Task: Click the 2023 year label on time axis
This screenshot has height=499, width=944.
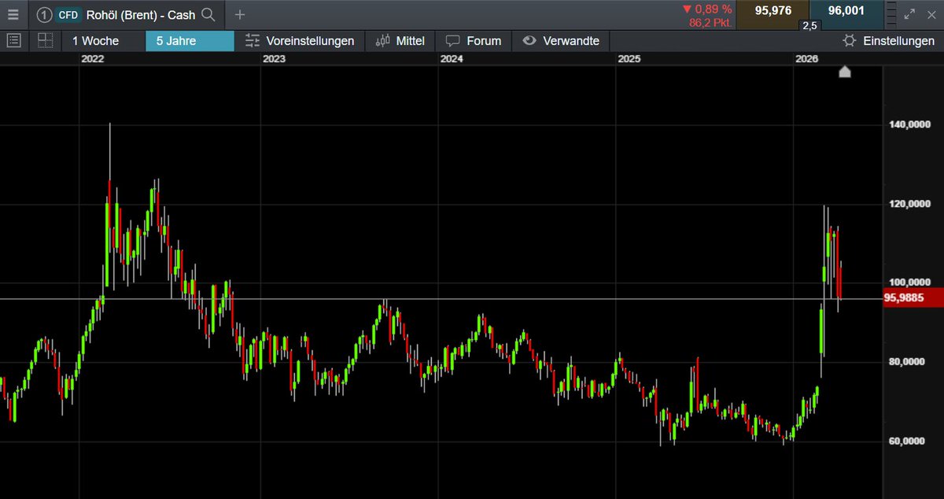Action: click(275, 59)
